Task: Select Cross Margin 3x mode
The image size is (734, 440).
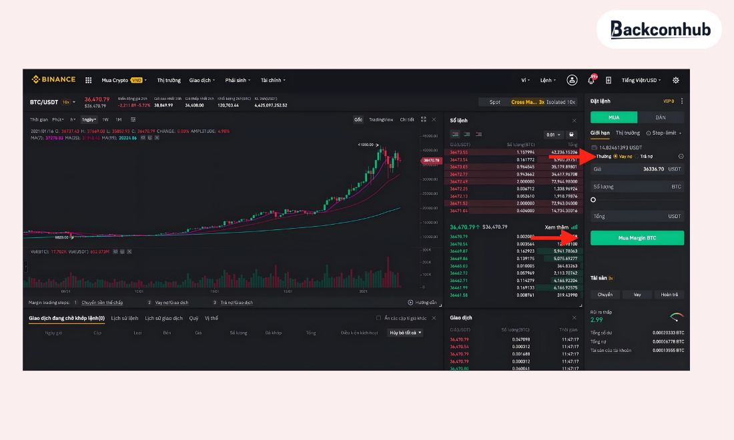Action: tap(528, 102)
